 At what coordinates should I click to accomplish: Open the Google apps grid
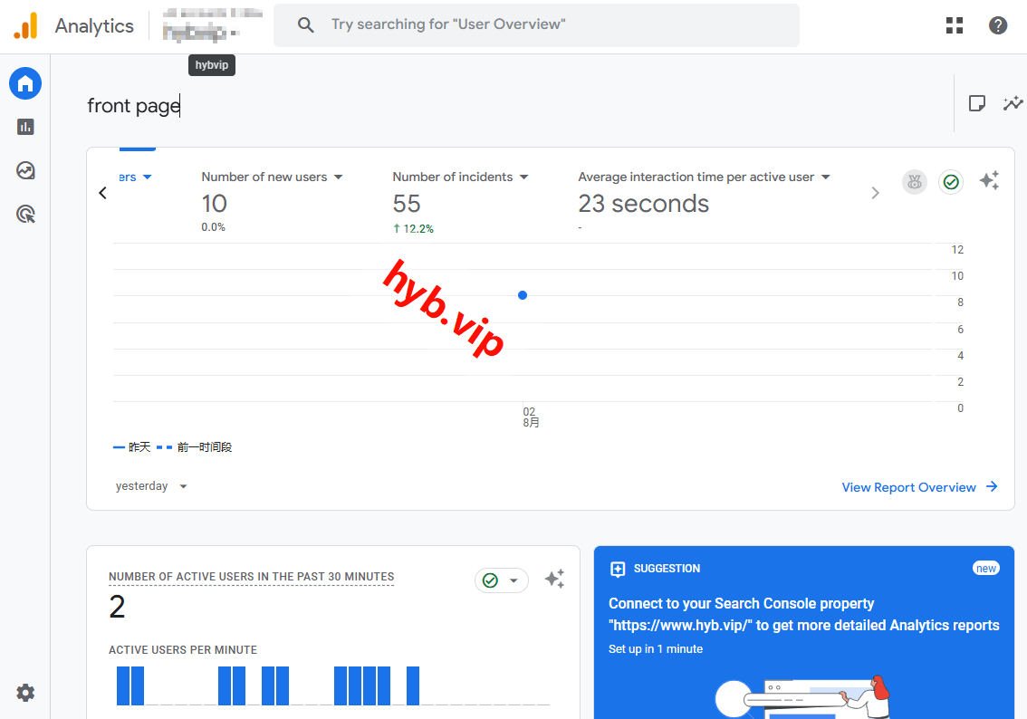[x=955, y=24]
